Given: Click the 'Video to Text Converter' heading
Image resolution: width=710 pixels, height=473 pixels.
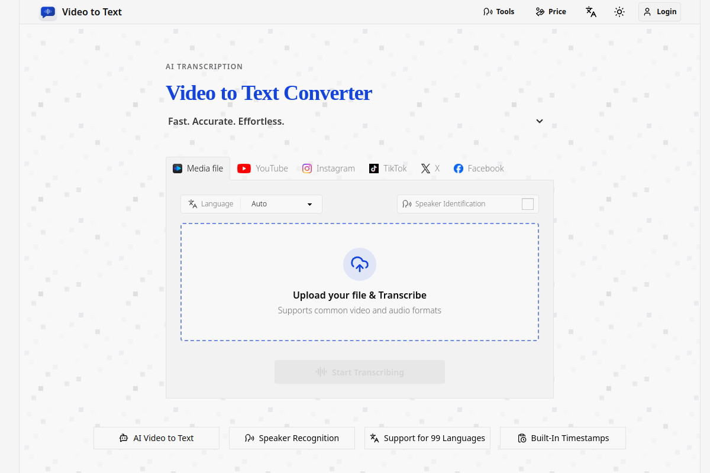Looking at the screenshot, I should coord(269,93).
